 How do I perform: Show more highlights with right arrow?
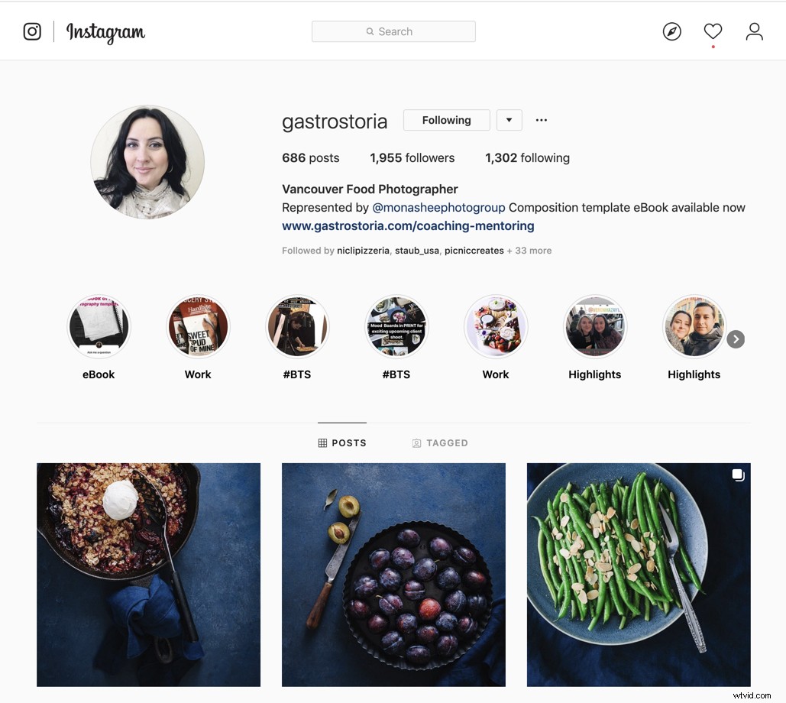click(x=736, y=339)
